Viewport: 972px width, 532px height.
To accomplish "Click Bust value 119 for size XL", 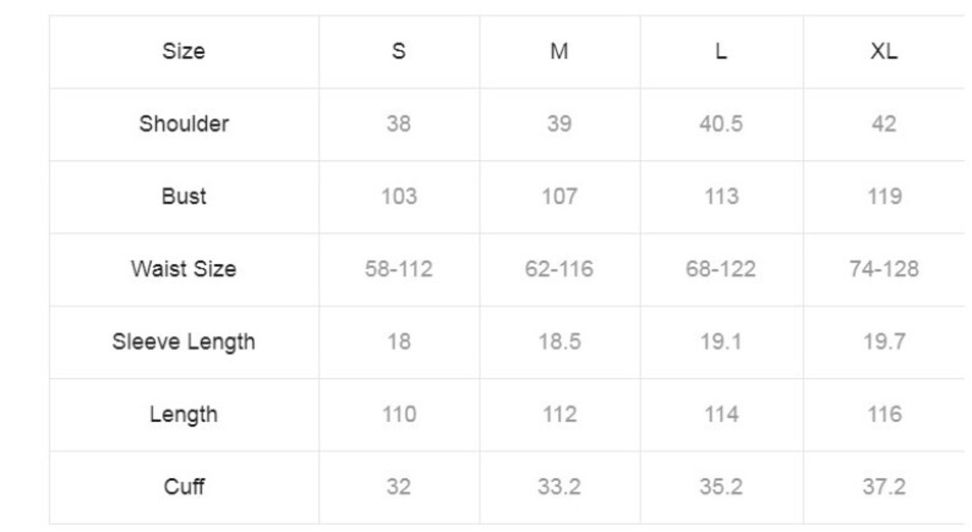I will pyautogui.click(x=884, y=197).
